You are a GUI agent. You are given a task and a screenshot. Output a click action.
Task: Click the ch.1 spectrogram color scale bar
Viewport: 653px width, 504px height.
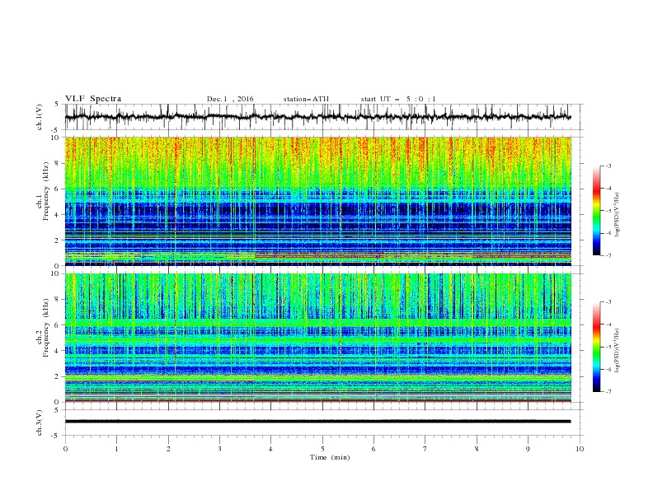596,211
